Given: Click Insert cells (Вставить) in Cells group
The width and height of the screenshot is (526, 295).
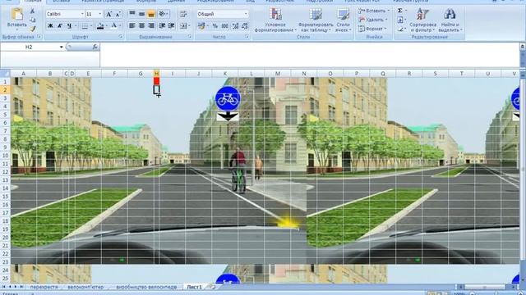Looking at the screenshot, I should point(374,11).
